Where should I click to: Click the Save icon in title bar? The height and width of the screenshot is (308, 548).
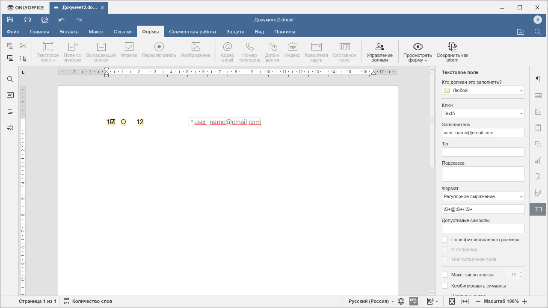point(10,20)
